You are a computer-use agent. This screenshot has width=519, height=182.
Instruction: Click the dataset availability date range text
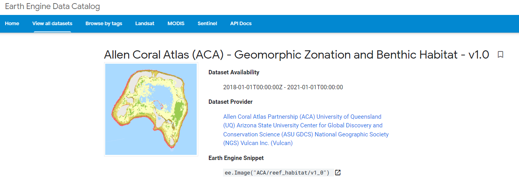(x=283, y=87)
